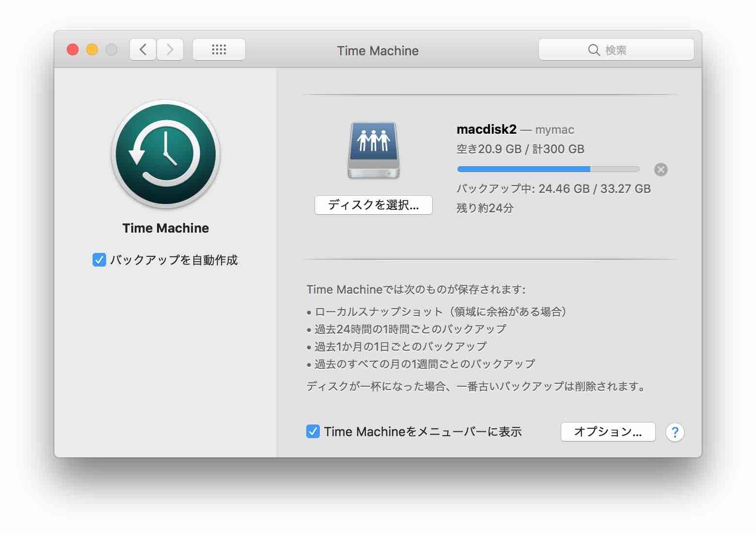Click the large Time Machine clock icon
The image size is (756, 535).
166,155
